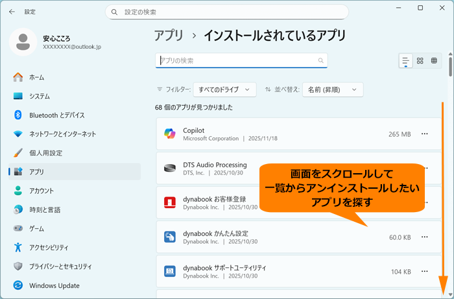Click the back arrow in Settings
Viewport: 454px width, 299px height.
[12, 12]
